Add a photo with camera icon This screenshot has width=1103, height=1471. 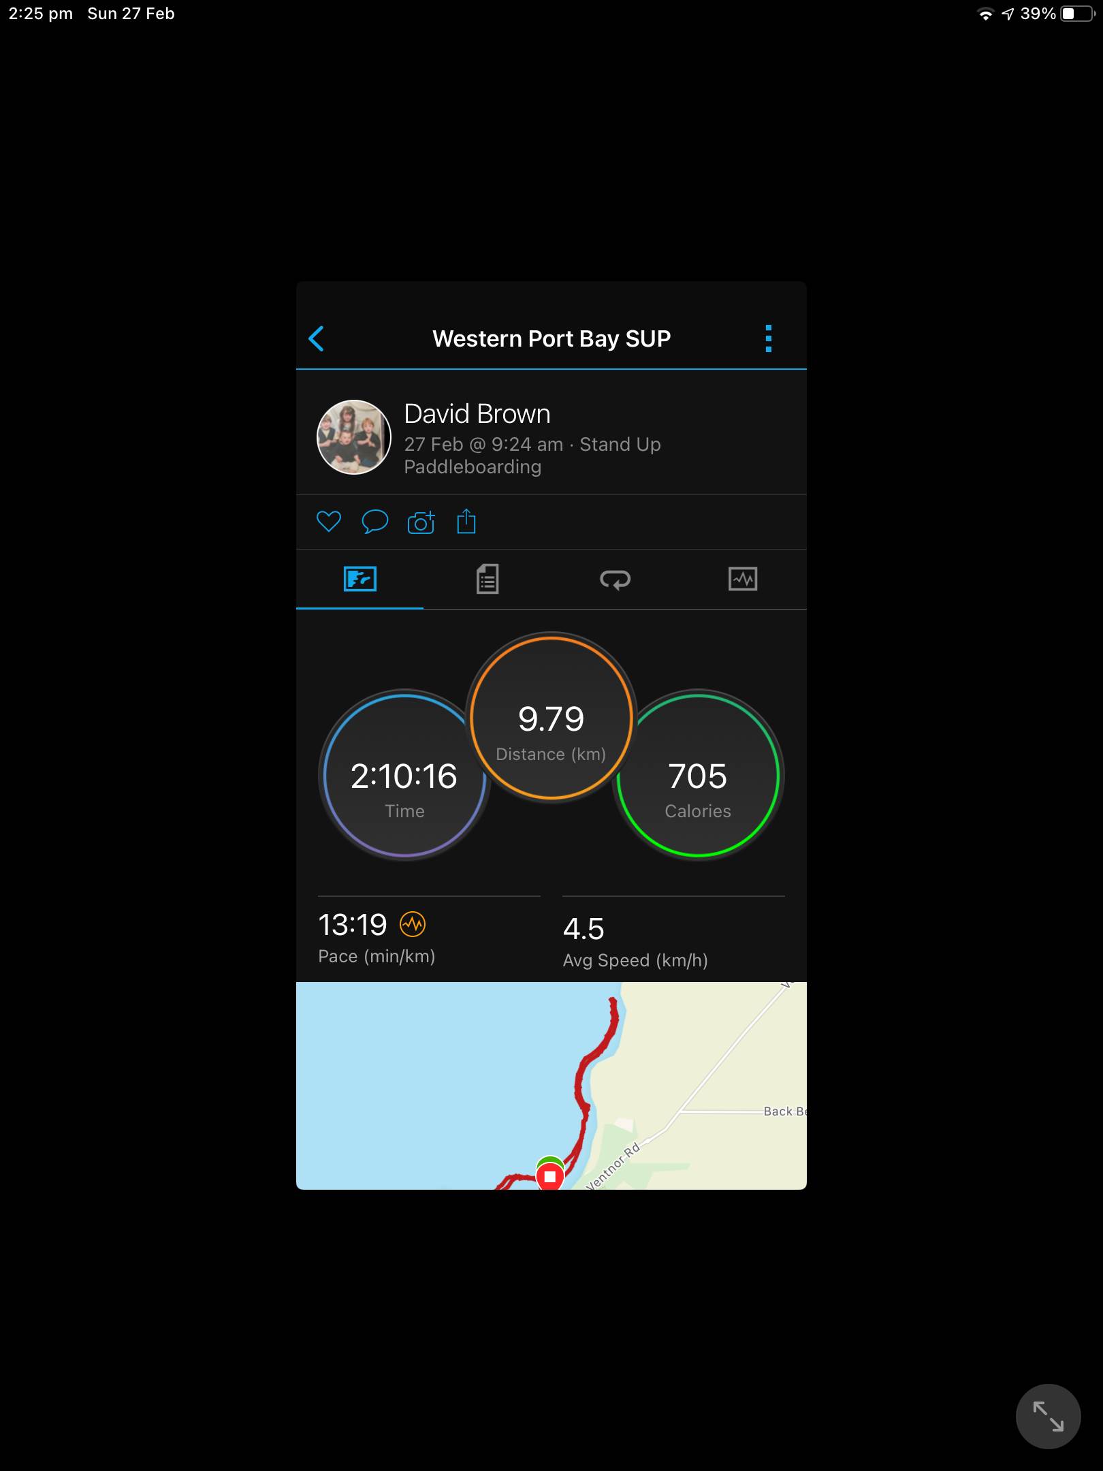tap(421, 522)
